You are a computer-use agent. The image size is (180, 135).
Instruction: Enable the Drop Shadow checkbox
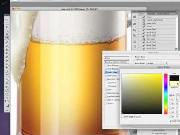click(106, 66)
